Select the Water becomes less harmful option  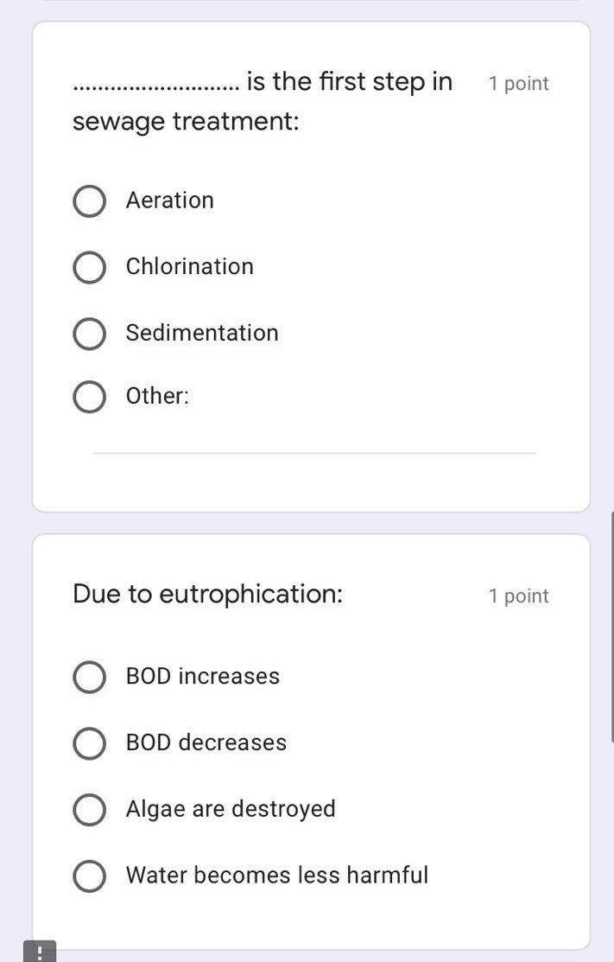tap(89, 876)
